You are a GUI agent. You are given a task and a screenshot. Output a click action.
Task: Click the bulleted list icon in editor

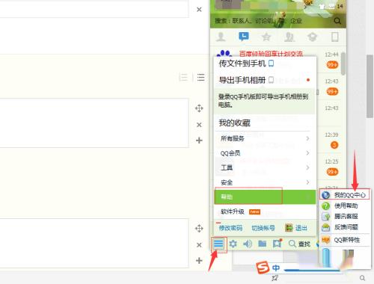pos(200,78)
